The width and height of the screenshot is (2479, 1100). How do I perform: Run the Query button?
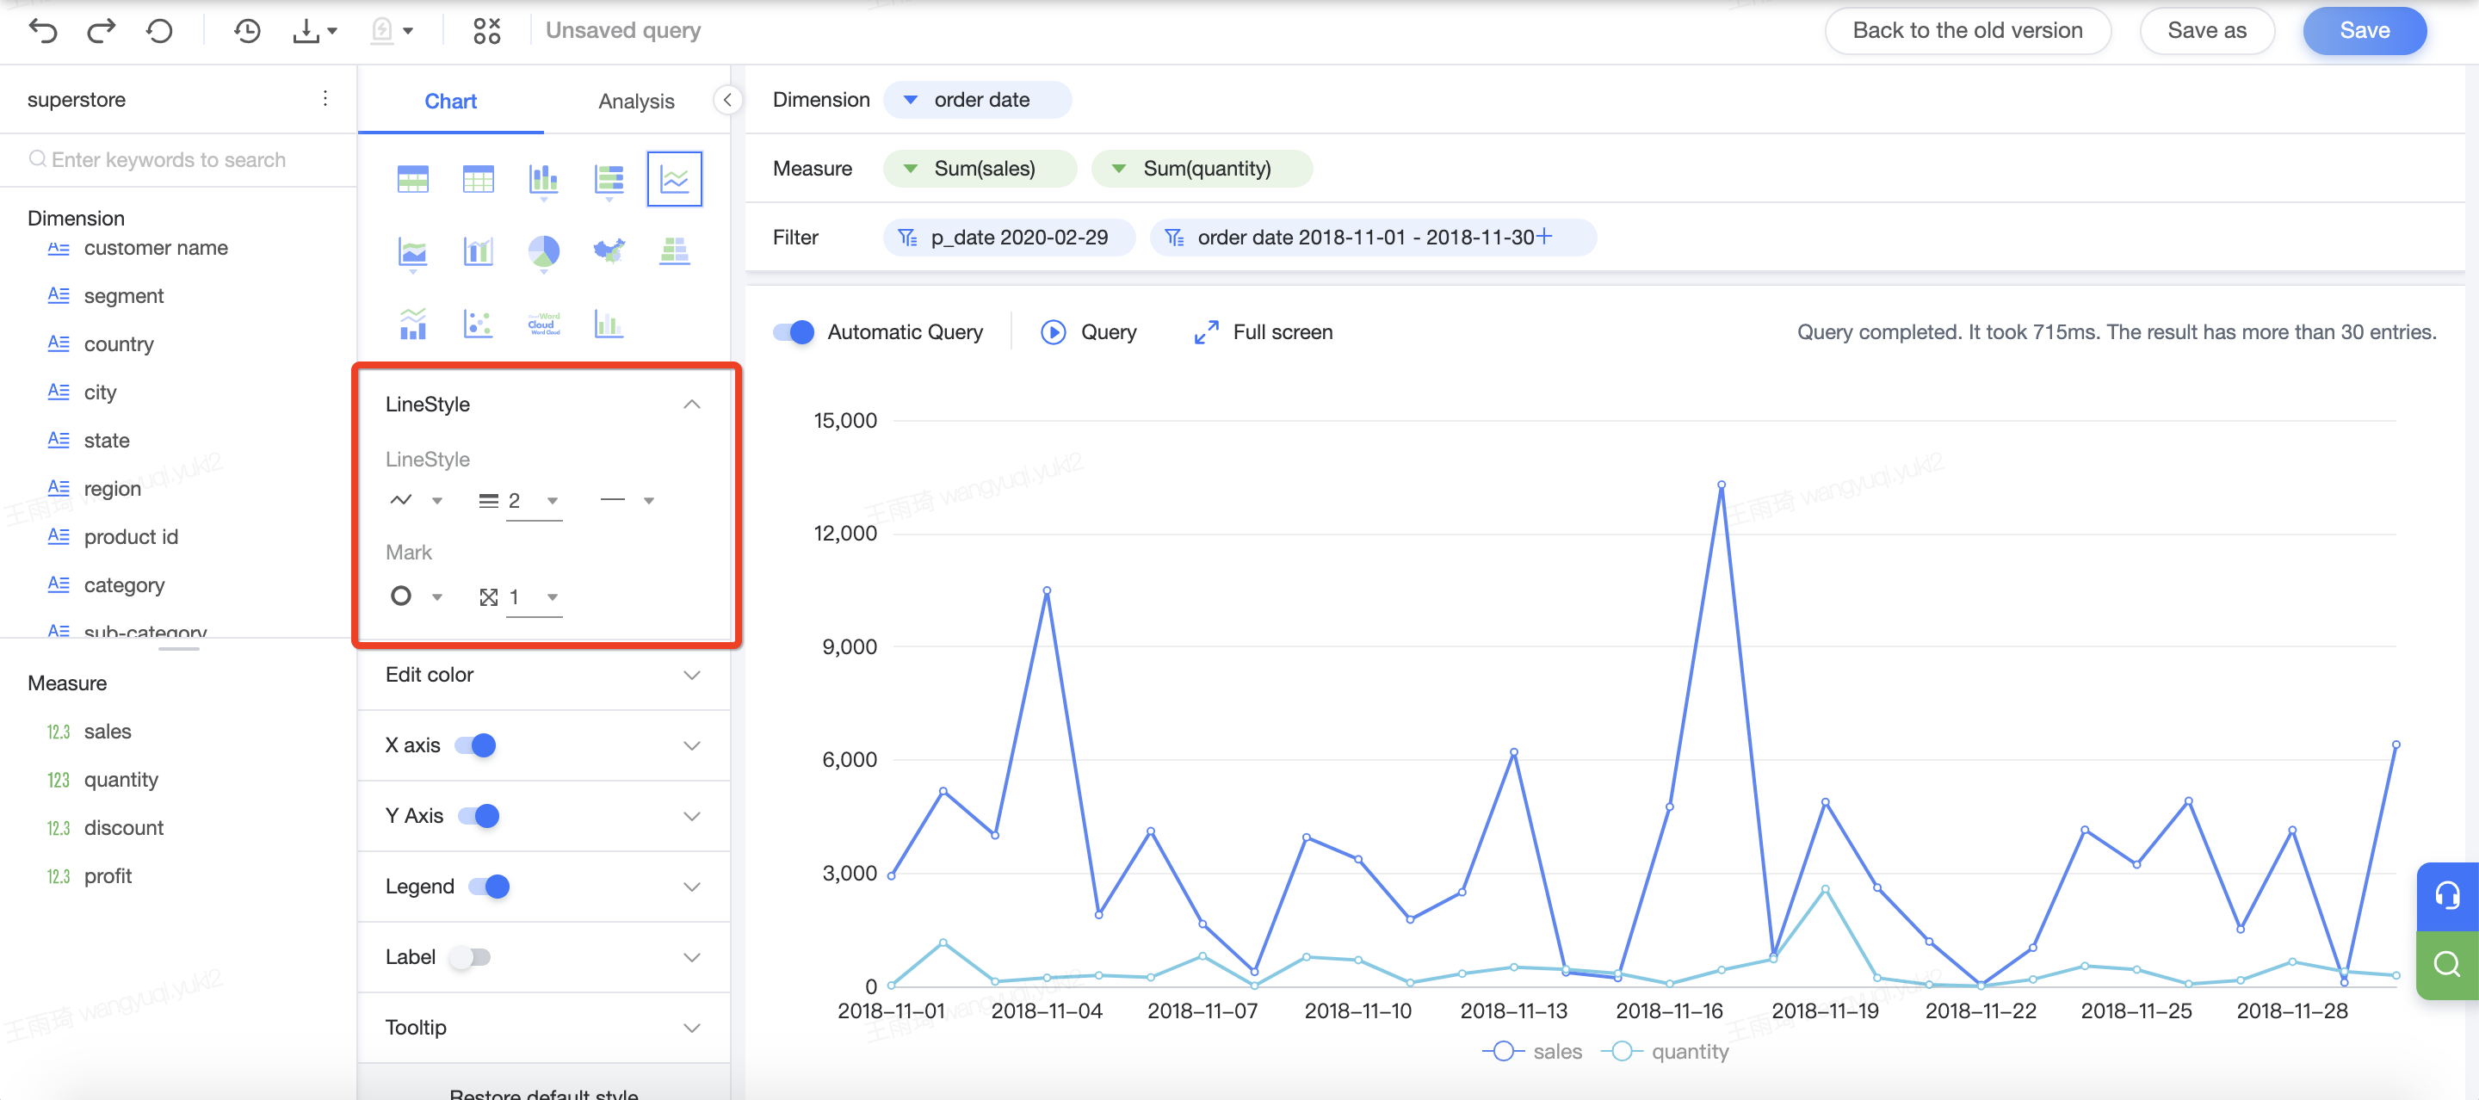tap(1090, 333)
